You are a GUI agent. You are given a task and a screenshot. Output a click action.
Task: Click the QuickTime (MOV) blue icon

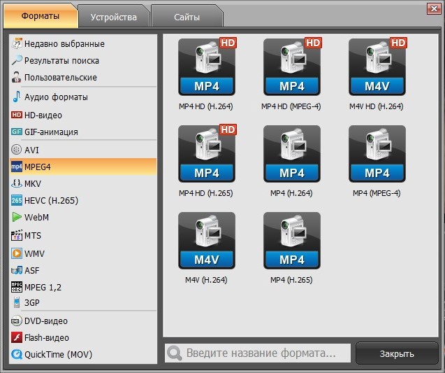tap(17, 354)
